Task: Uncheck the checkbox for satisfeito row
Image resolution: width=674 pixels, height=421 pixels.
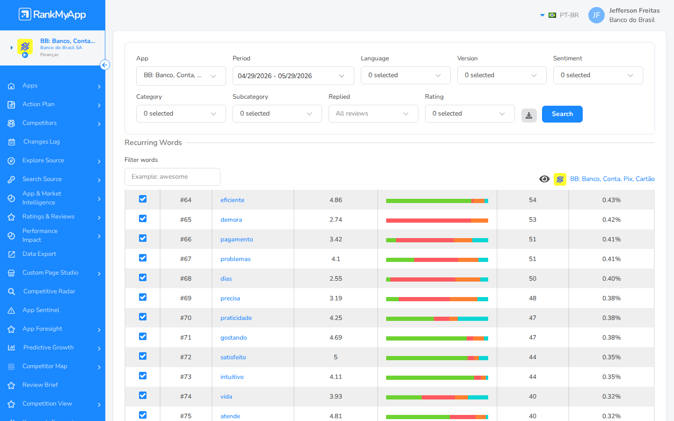Action: pyautogui.click(x=143, y=356)
